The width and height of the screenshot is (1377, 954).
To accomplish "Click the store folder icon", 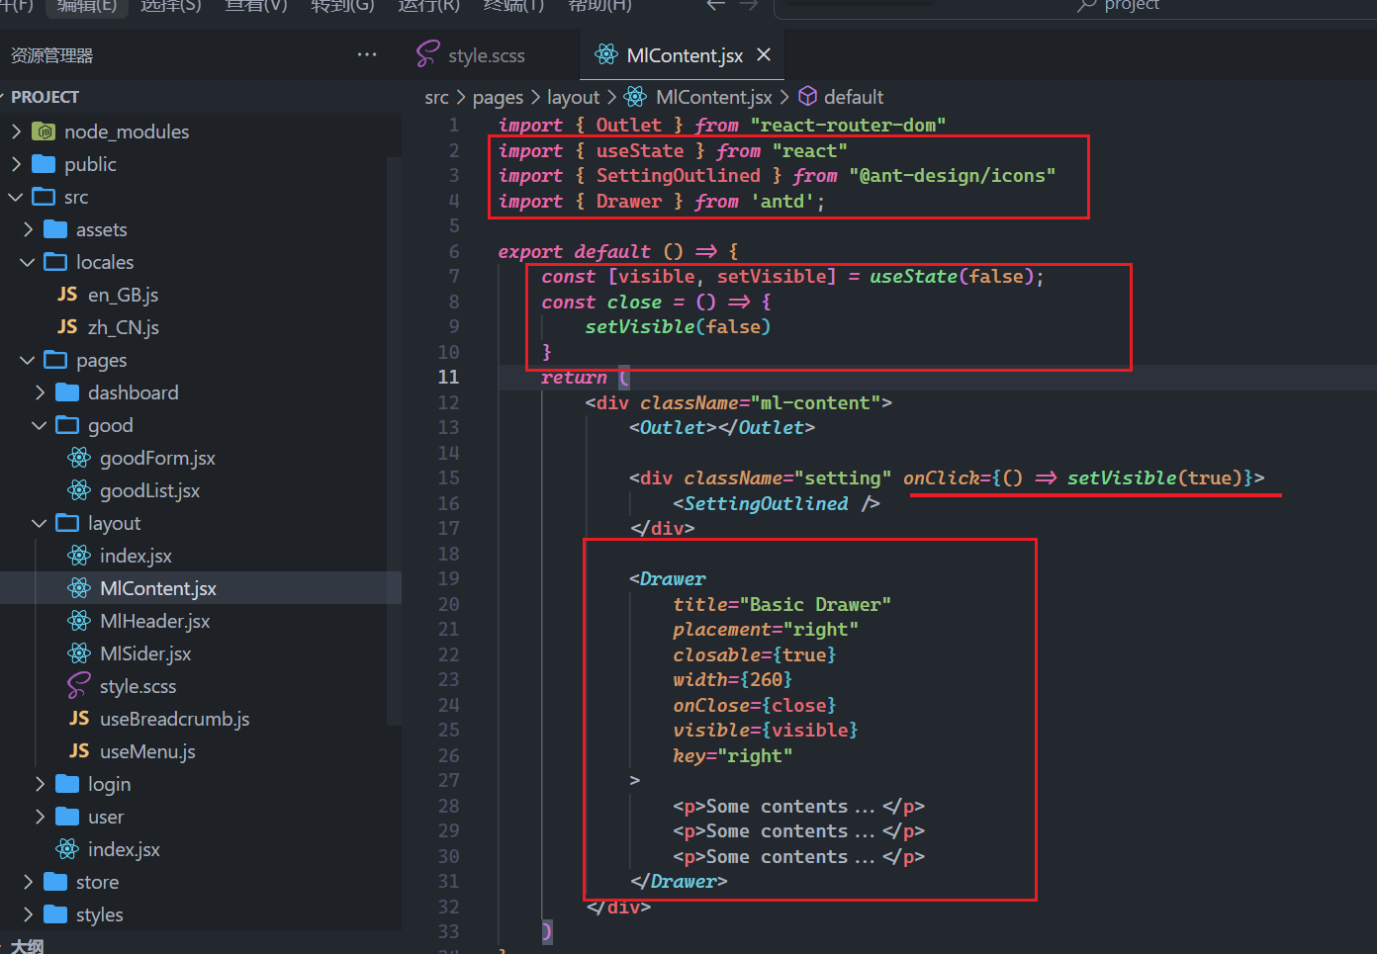I will tap(55, 881).
